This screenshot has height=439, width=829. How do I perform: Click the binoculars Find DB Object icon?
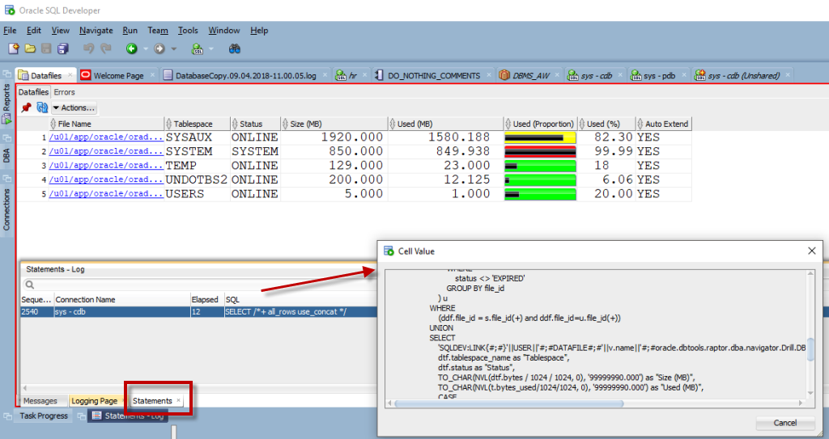pyautogui.click(x=234, y=49)
